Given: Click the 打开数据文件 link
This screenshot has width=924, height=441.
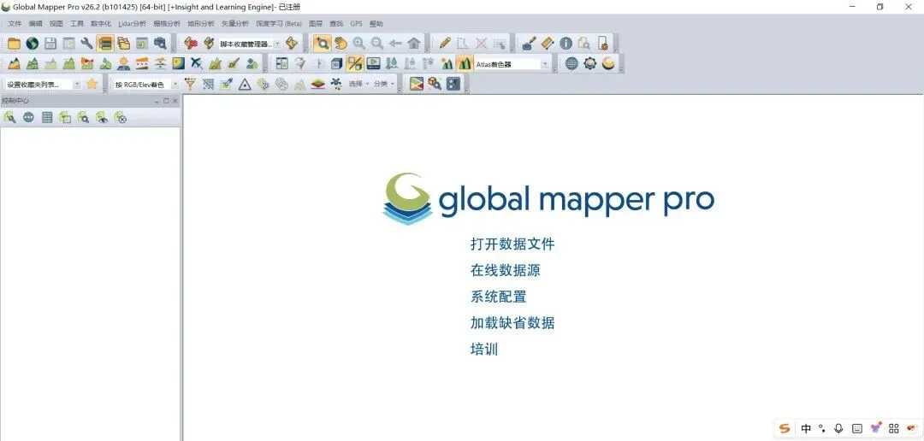Looking at the screenshot, I should (x=512, y=244).
